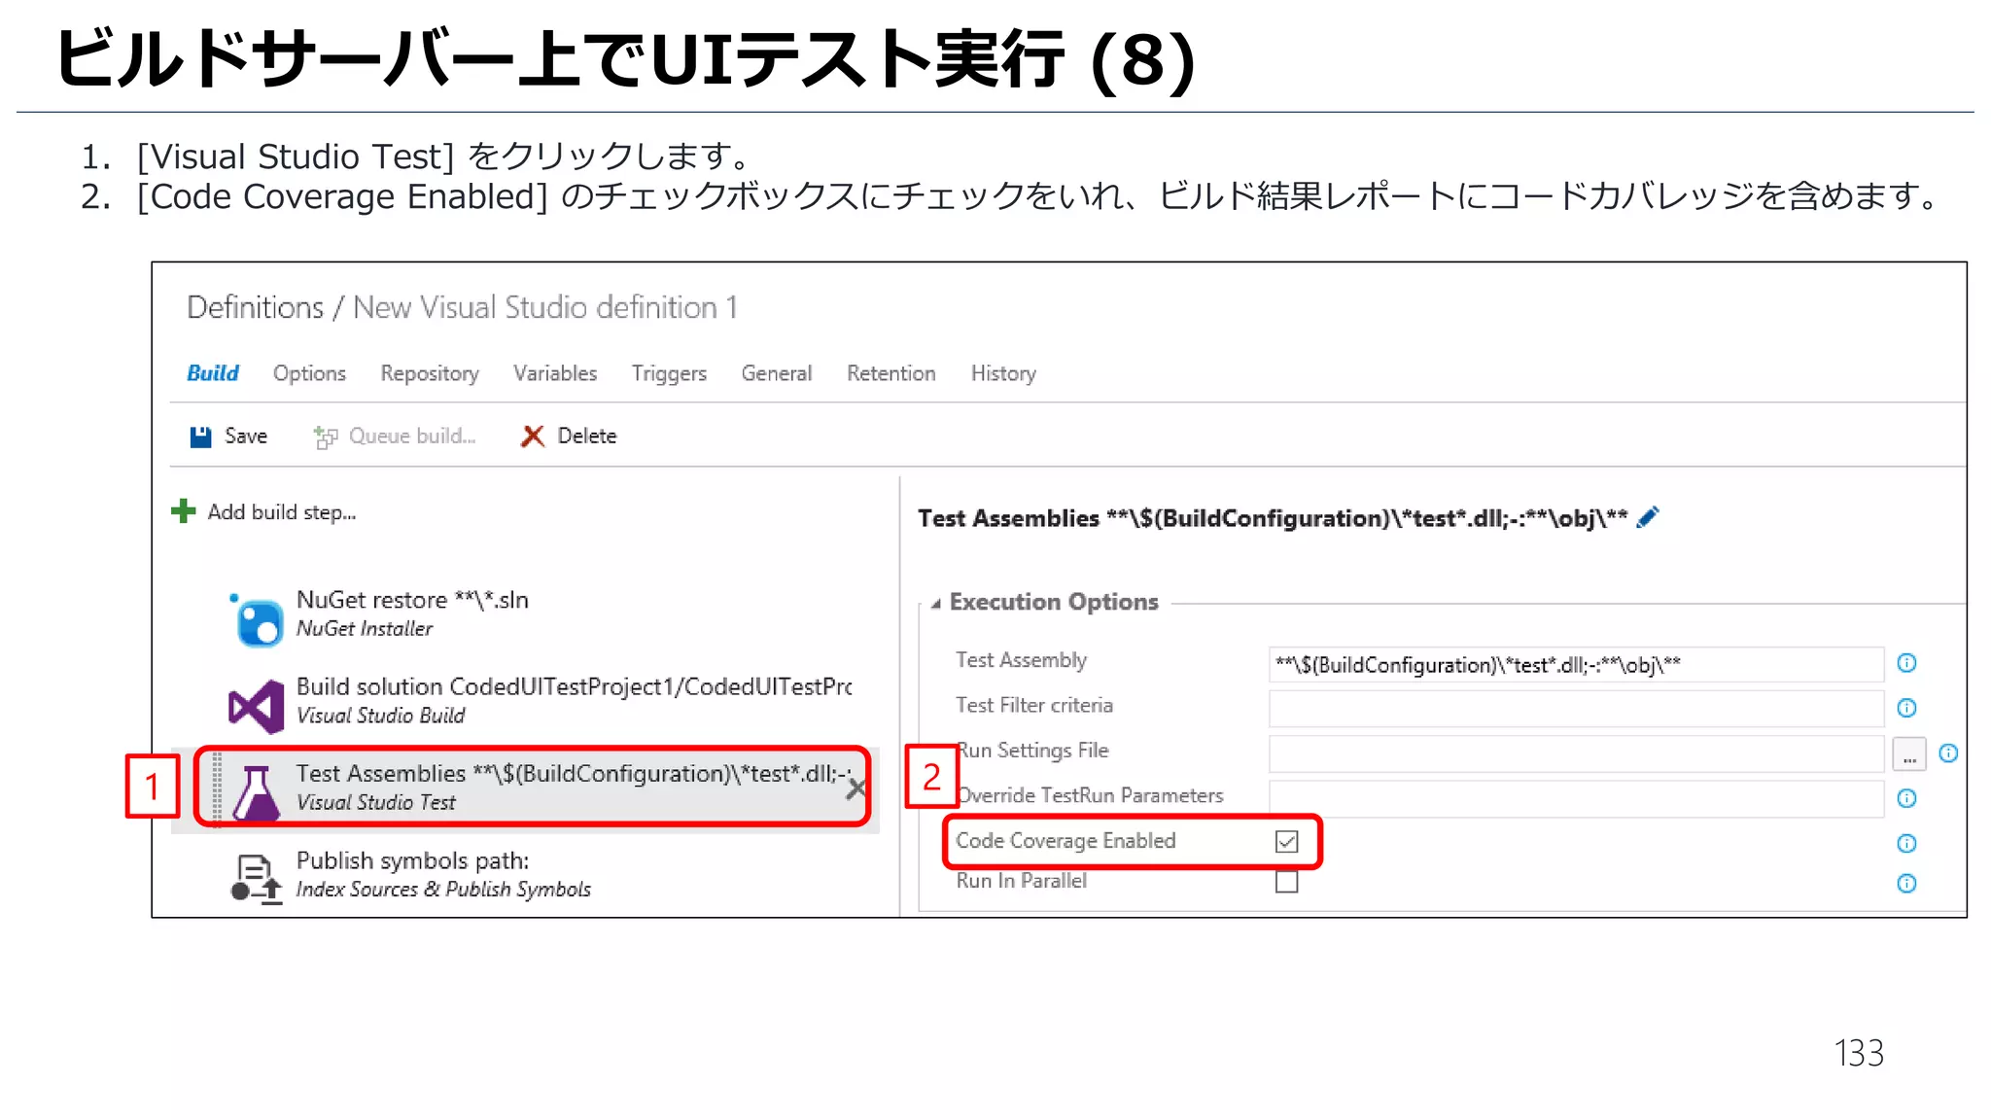Select the Visual Studio Build step icon
Viewport: 1991px width, 1120px height.
click(257, 706)
